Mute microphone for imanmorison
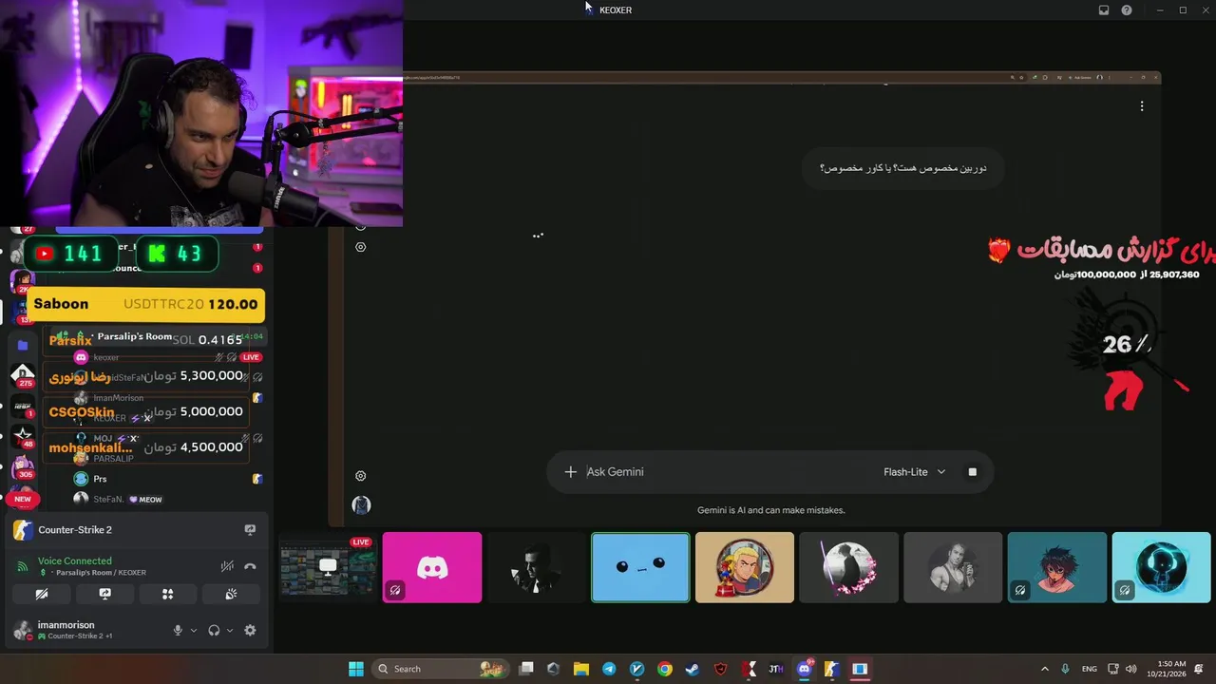This screenshot has height=684, width=1216. [x=178, y=630]
